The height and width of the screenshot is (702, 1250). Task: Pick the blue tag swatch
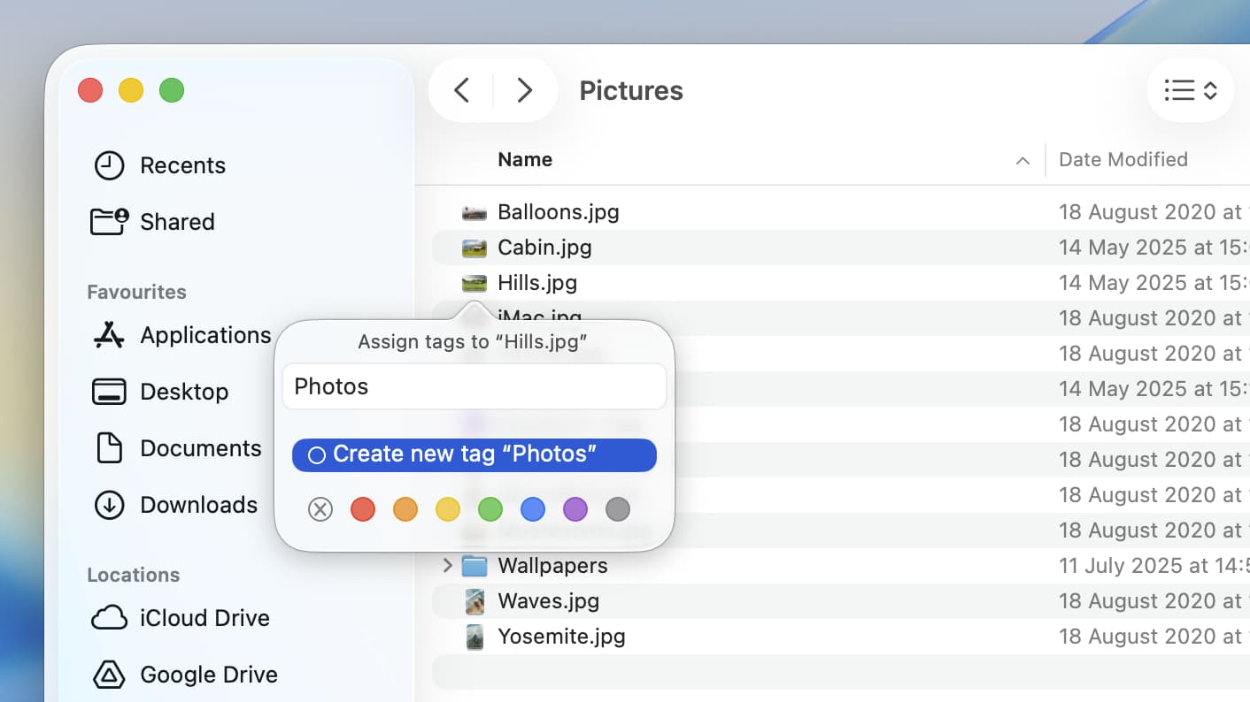coord(533,509)
